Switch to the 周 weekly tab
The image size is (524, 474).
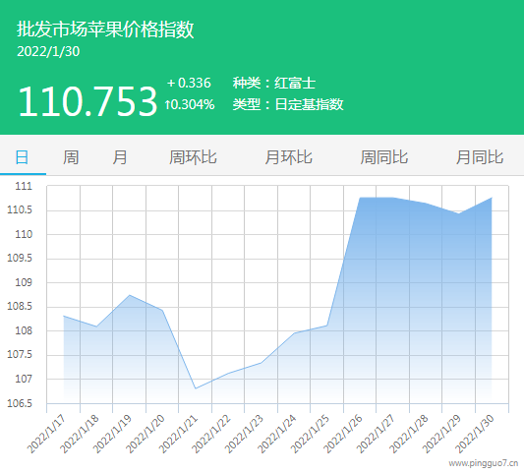[x=71, y=157]
